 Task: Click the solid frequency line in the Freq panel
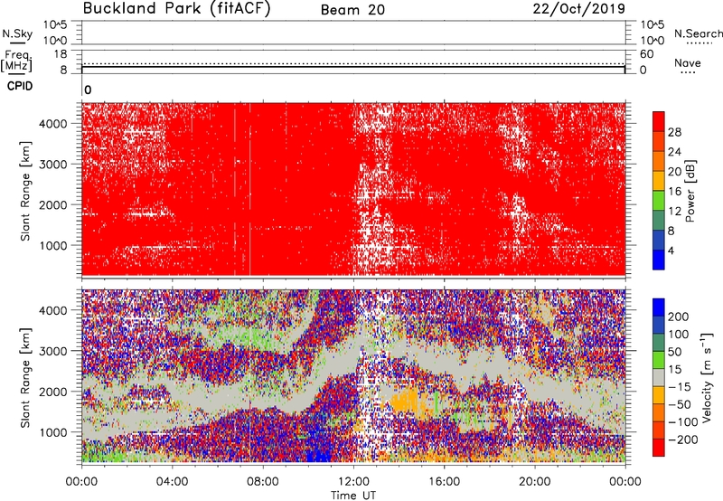353,67
